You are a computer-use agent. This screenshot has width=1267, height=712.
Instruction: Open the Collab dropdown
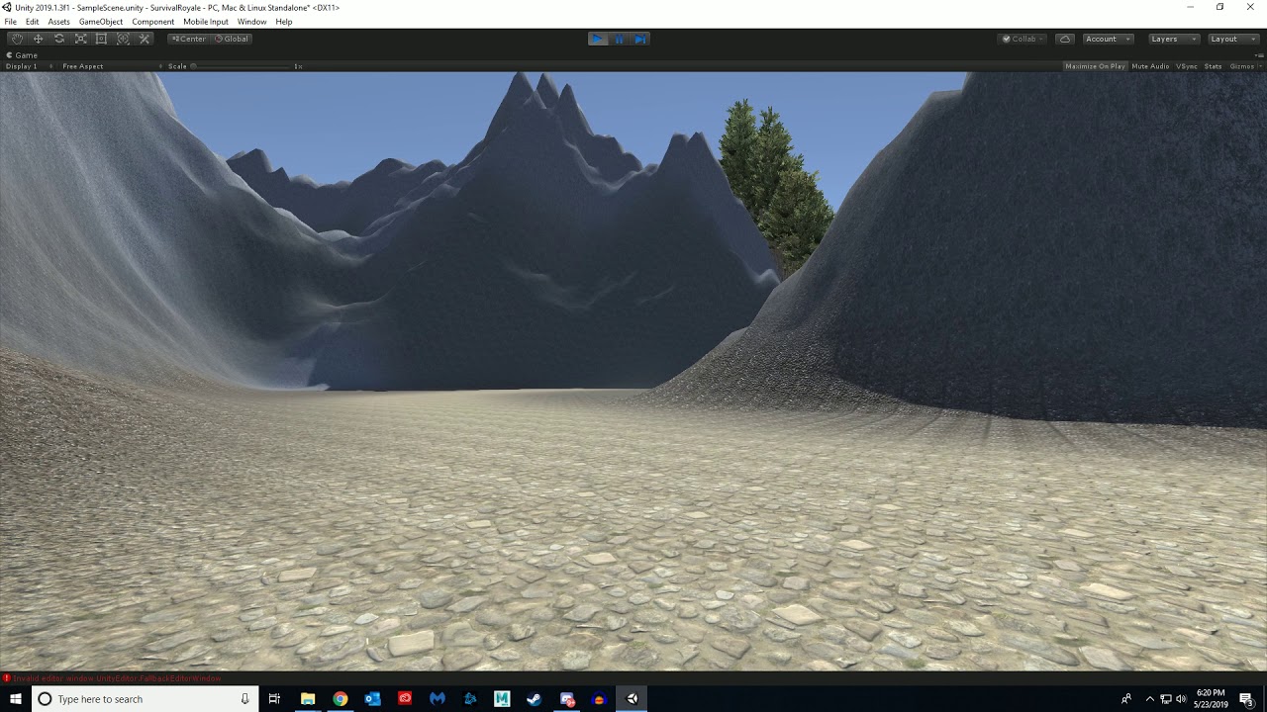pos(1023,39)
